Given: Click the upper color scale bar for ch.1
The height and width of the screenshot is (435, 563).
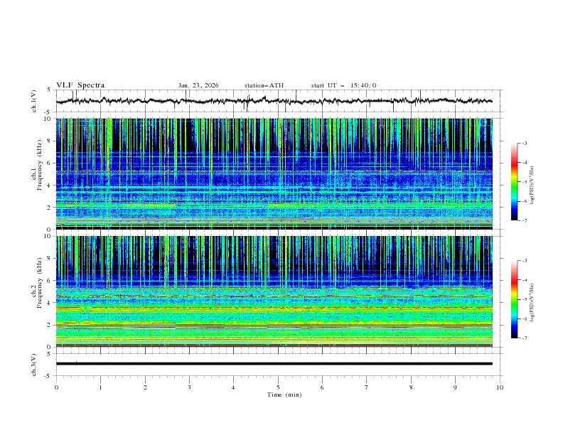Looking at the screenshot, I should 514,182.
